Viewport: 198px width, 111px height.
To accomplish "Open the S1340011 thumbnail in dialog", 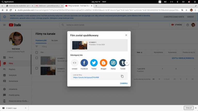I will coord(80,45).
